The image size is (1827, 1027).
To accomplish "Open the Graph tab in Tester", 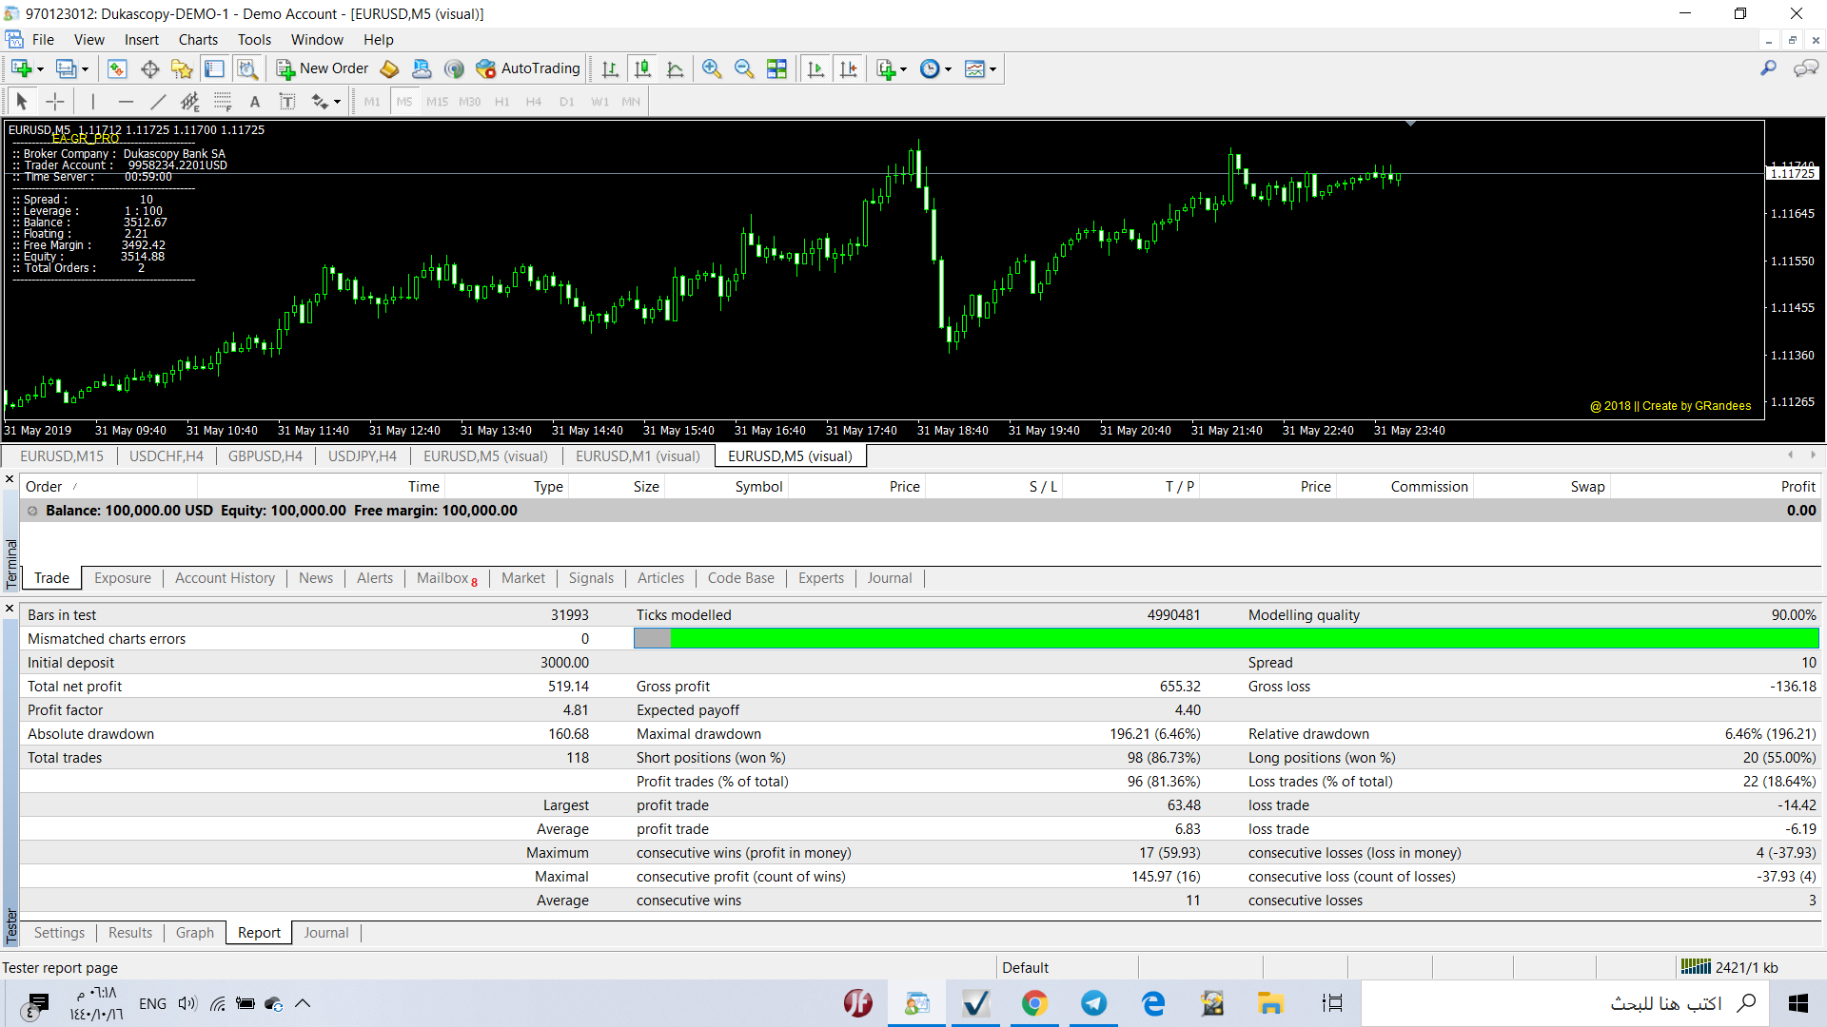I will click(x=194, y=933).
